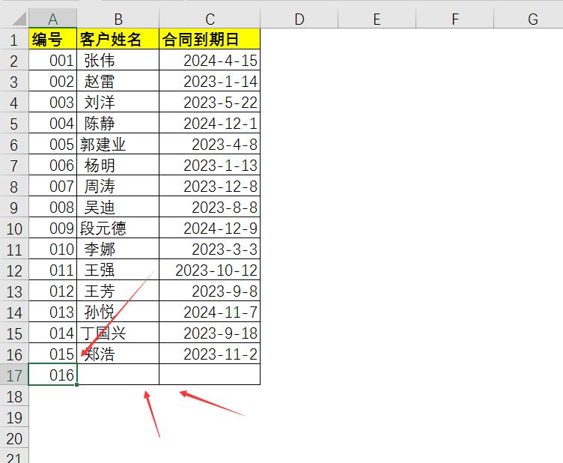The width and height of the screenshot is (563, 463).
Task: Select cell containing 009
Action: click(x=52, y=228)
